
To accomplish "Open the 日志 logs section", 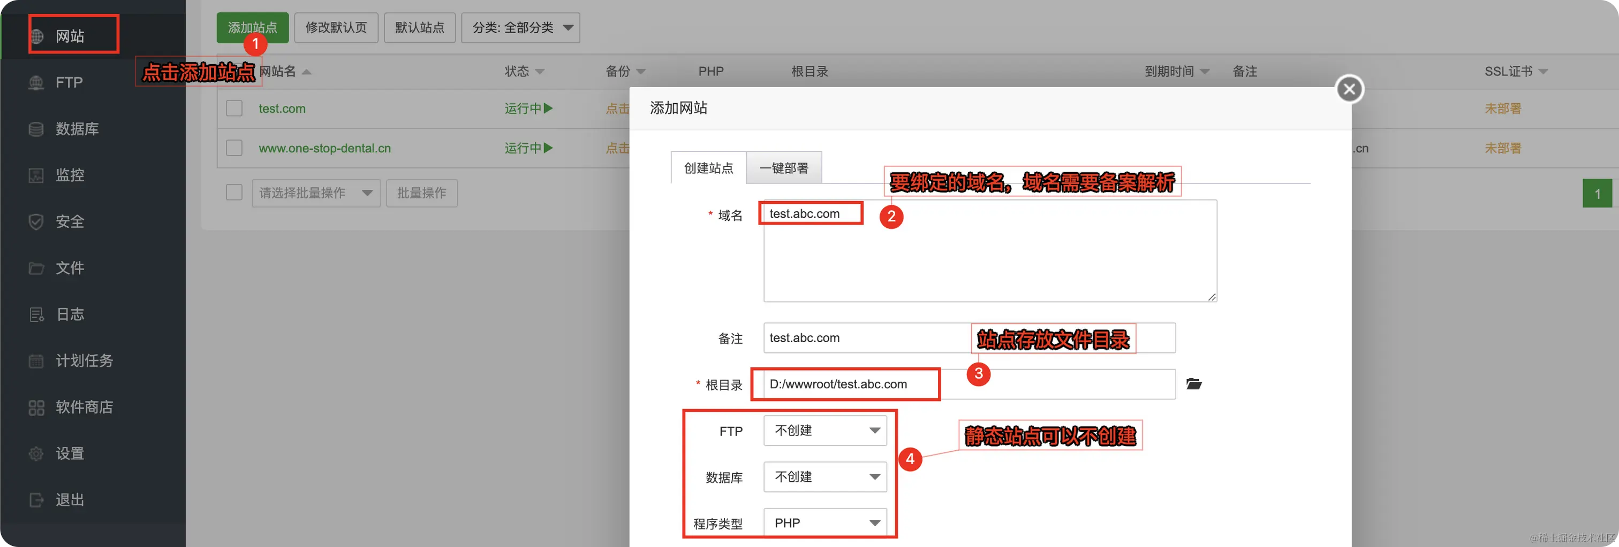I will point(70,314).
